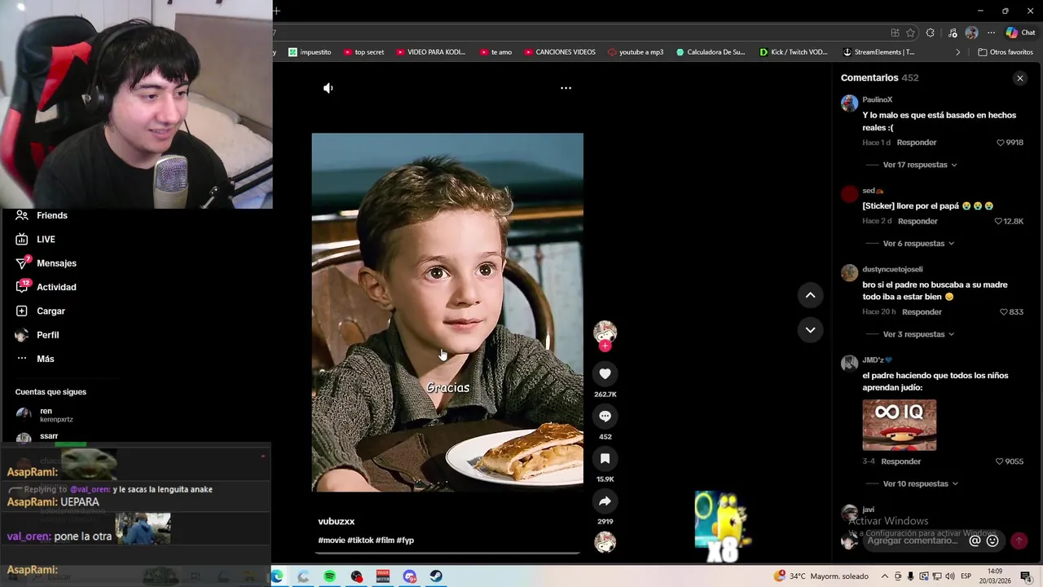Open the impuestito bookmark

[310, 52]
